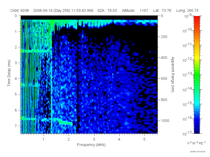Click the timestamp '11:53:43.968'
Viewport: 210px width, 157px height.
point(82,10)
